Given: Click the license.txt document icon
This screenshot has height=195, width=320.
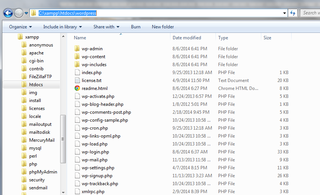Looking at the screenshot, I should [x=77, y=80].
